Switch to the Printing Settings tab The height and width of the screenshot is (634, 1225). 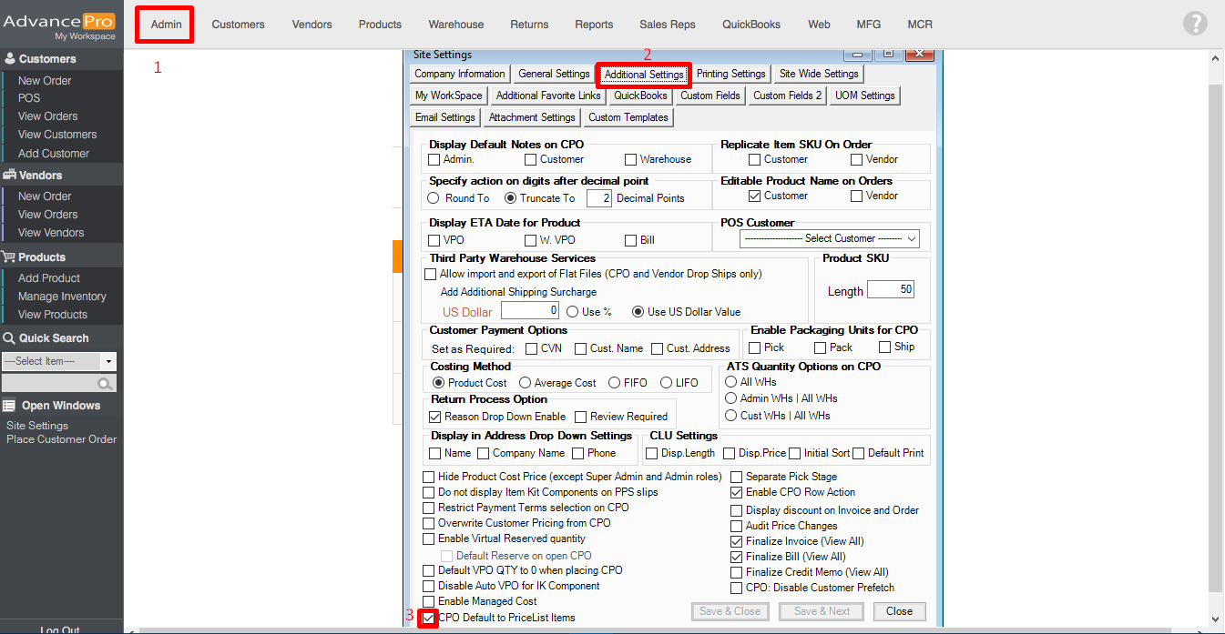pyautogui.click(x=730, y=74)
